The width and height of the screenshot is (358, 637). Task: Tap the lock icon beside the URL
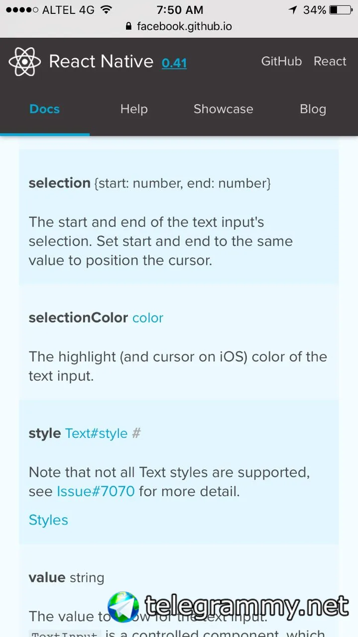point(129,26)
